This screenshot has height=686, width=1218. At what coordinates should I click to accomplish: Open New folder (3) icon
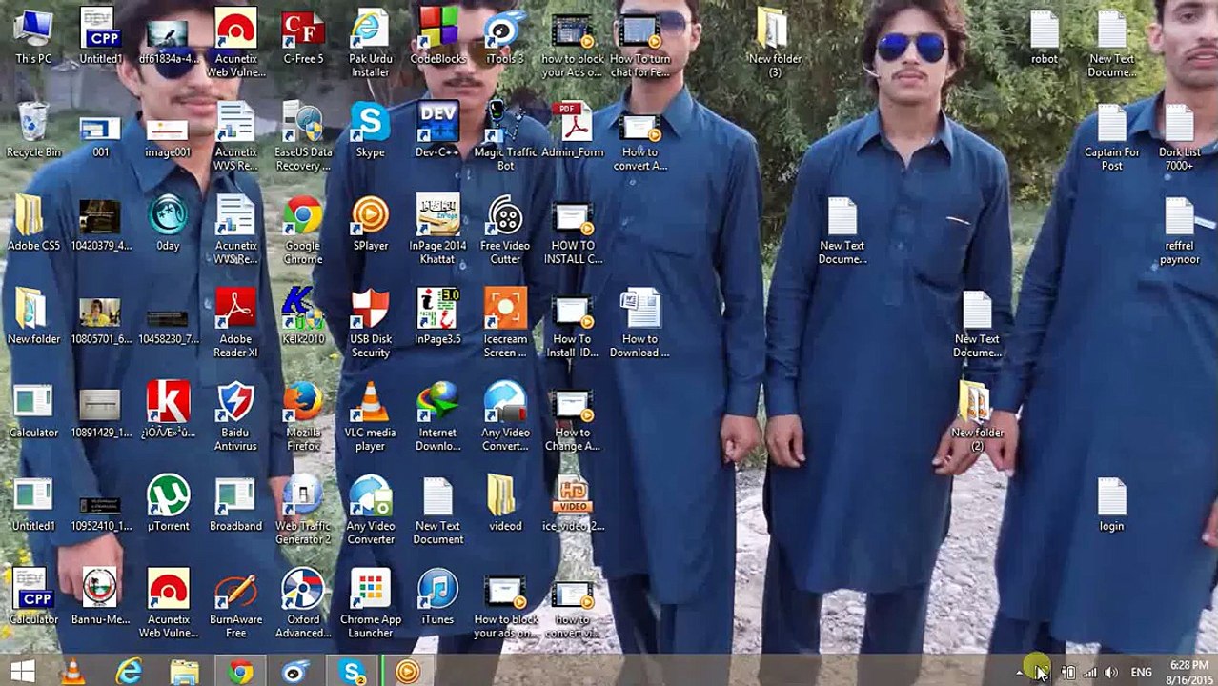(775, 45)
